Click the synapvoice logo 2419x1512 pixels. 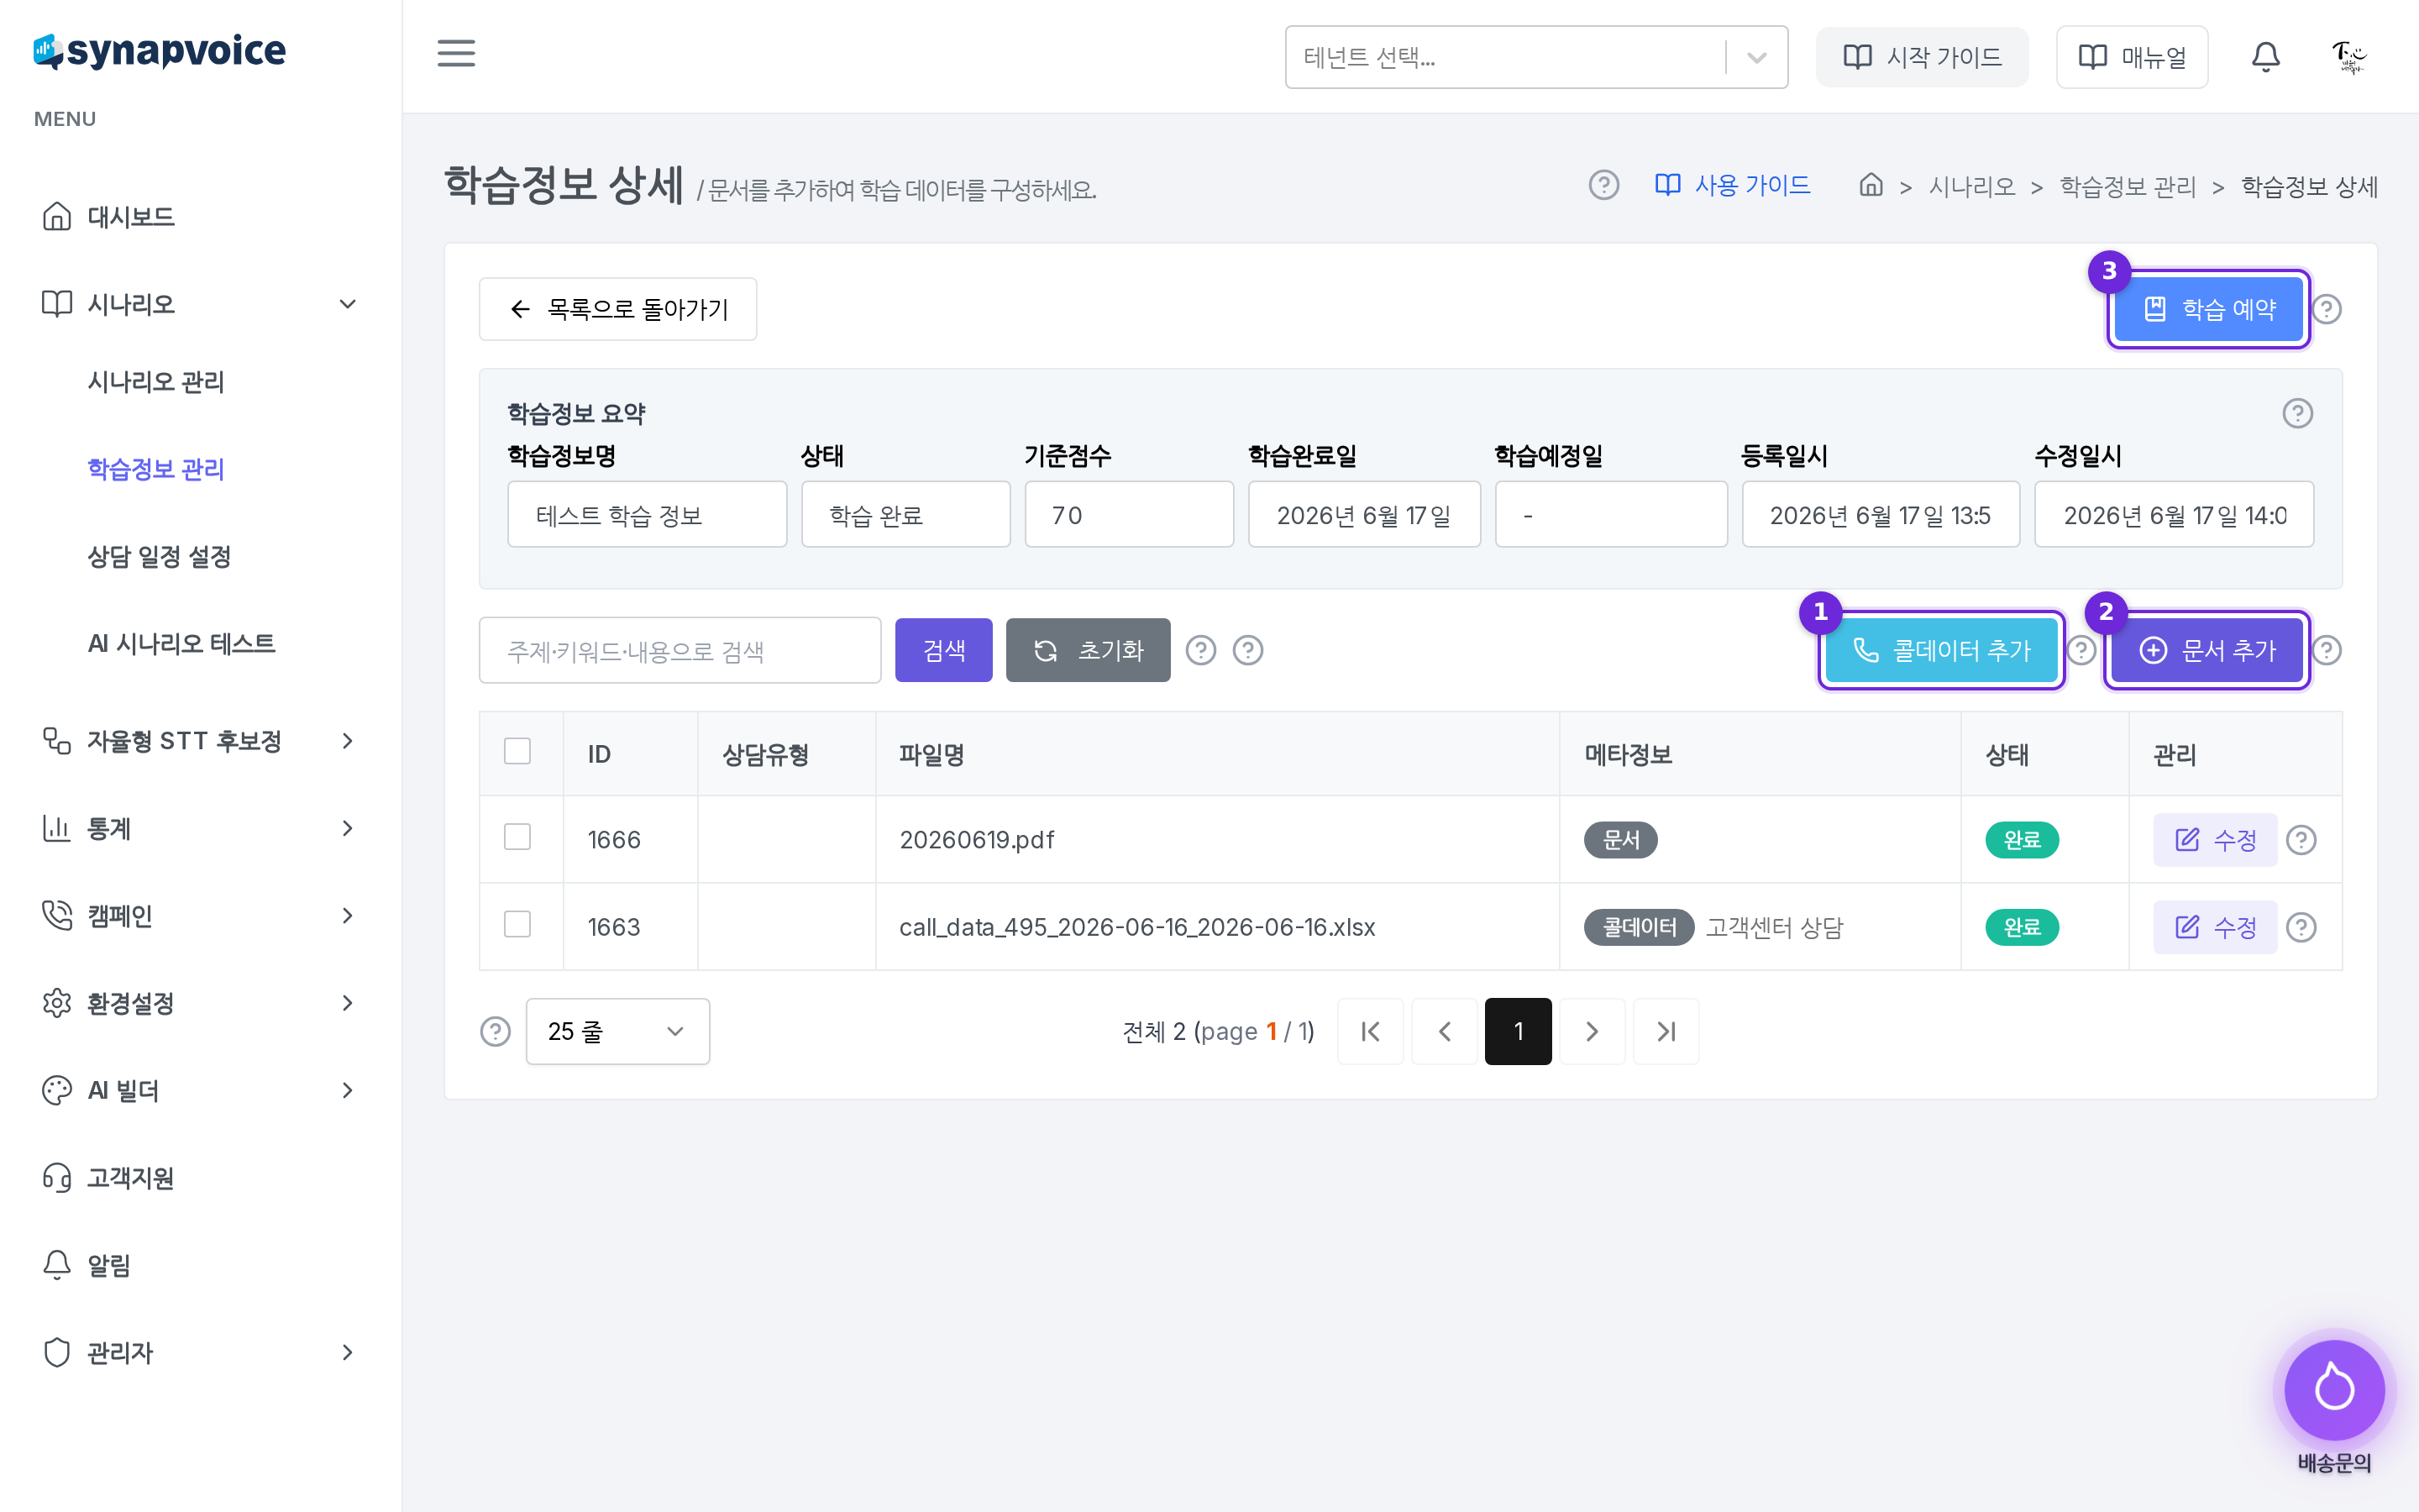[x=160, y=51]
